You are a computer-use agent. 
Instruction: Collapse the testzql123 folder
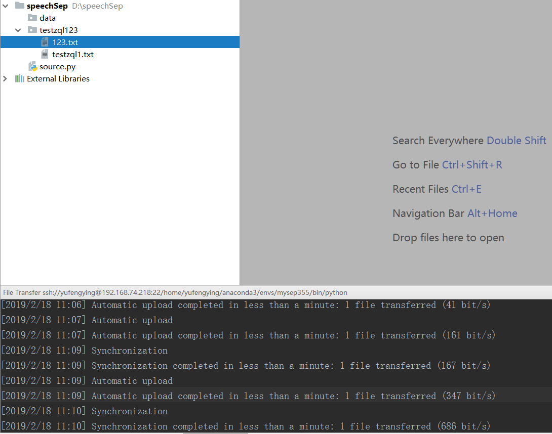[x=18, y=30]
